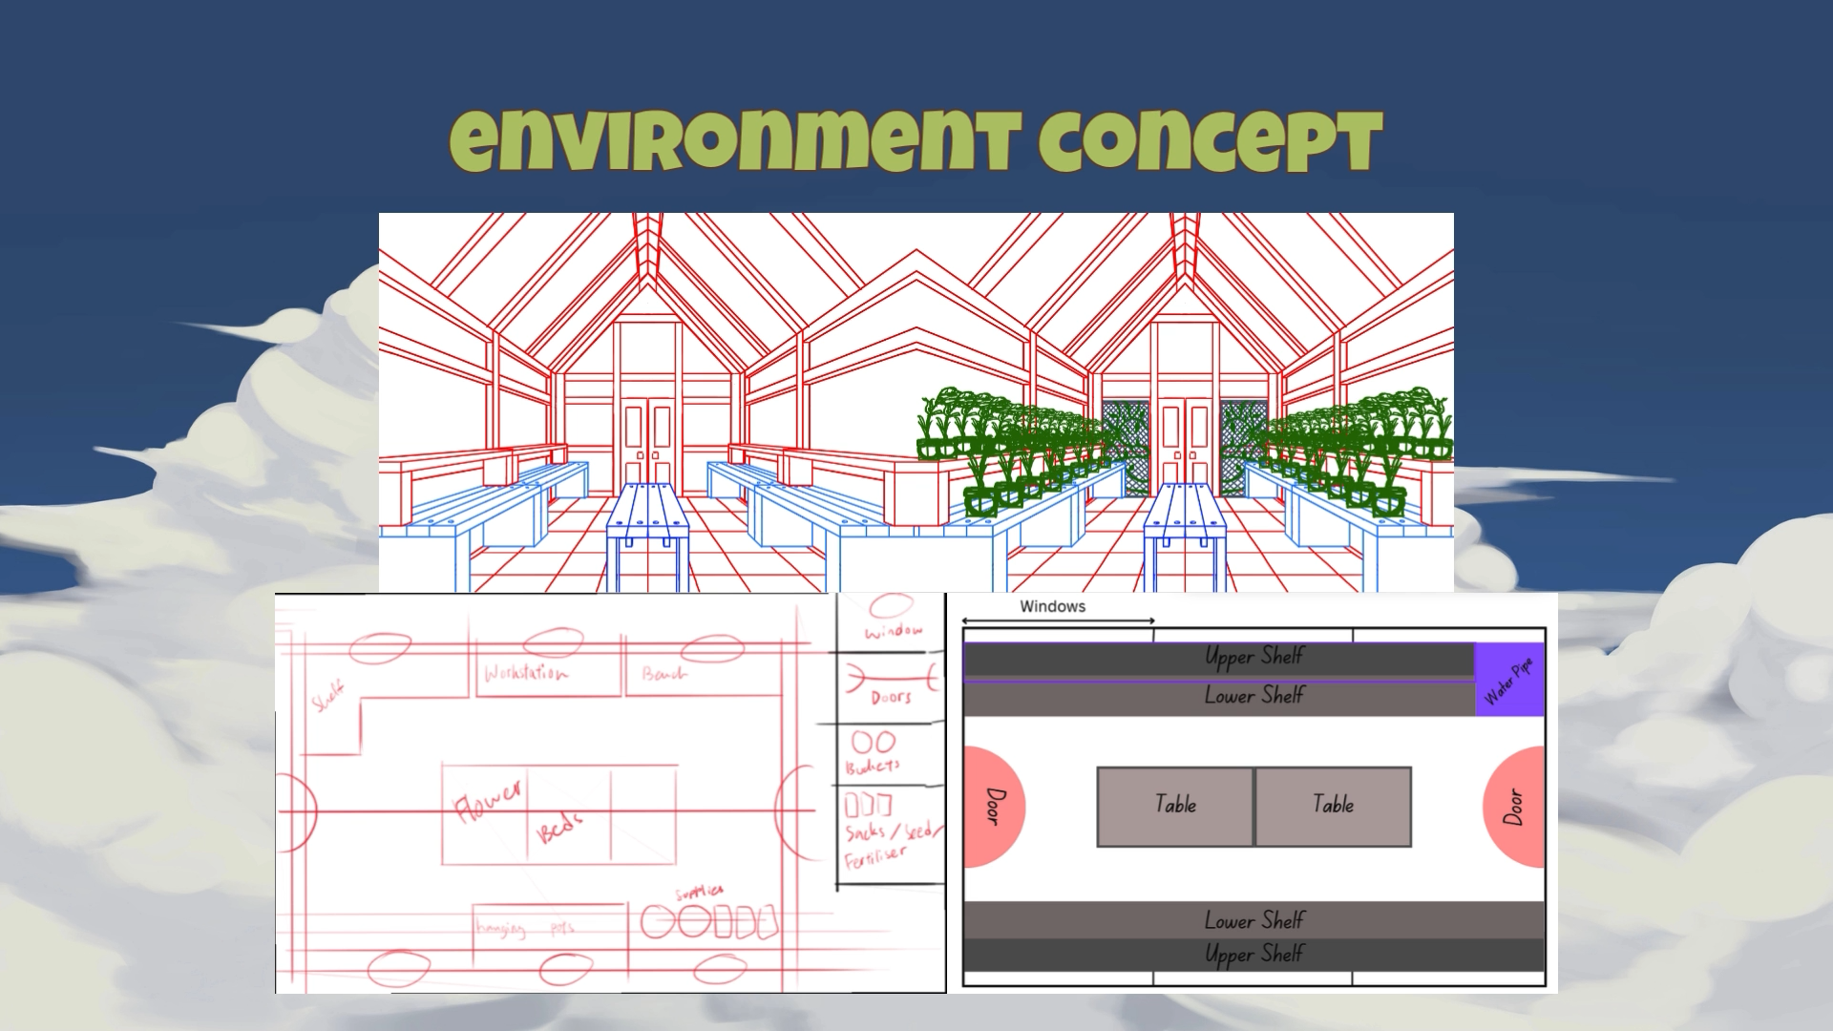Click the left 'Table' box
1833x1031 pixels.
pyautogui.click(x=1175, y=807)
